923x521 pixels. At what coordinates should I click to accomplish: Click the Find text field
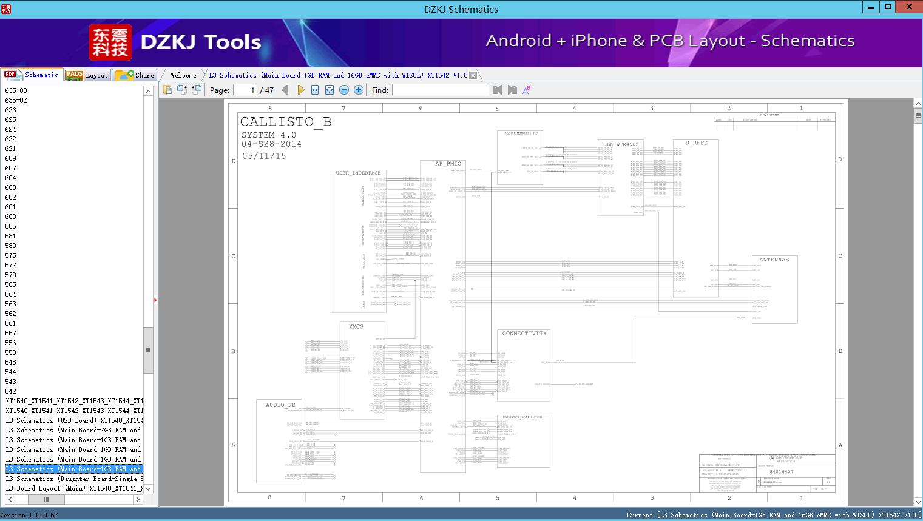coord(440,90)
